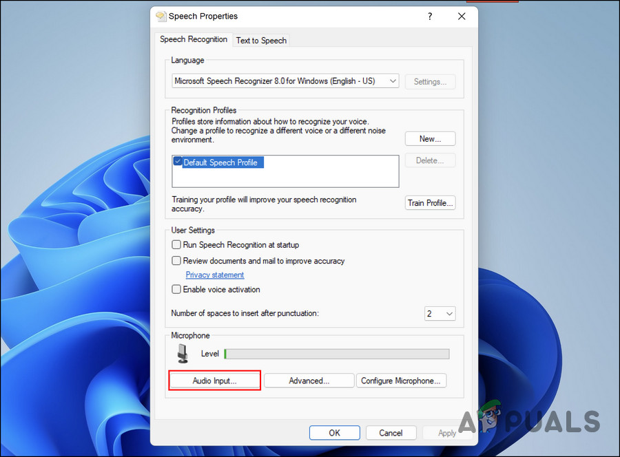
Task: Open the punctuation spaces number dropdown
Action: click(440, 314)
